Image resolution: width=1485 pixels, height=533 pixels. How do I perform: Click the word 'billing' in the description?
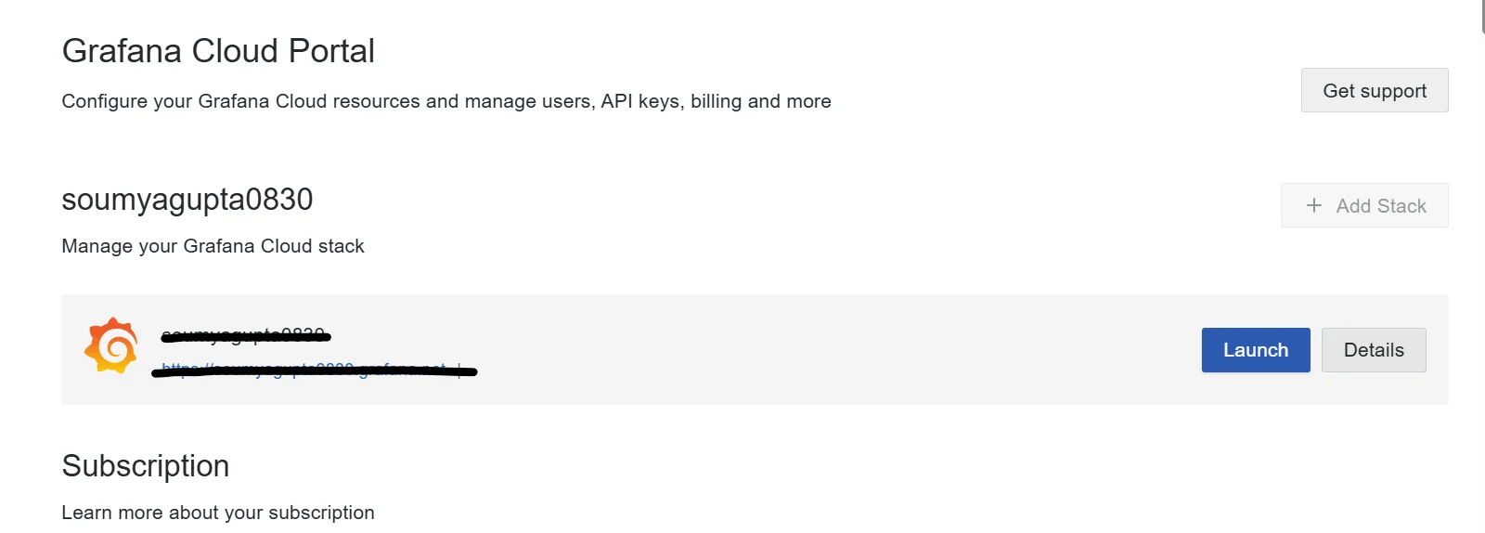coord(716,101)
